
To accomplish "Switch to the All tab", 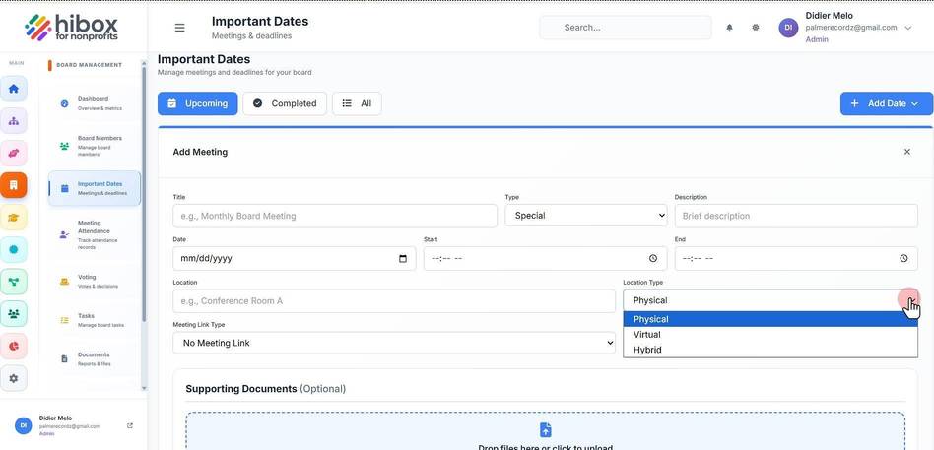I will coord(357,103).
